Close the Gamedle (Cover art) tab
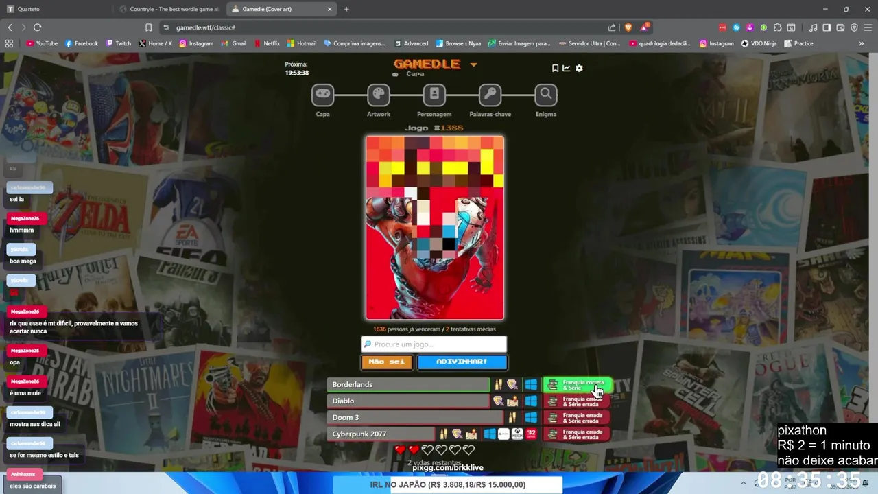 coord(330,9)
